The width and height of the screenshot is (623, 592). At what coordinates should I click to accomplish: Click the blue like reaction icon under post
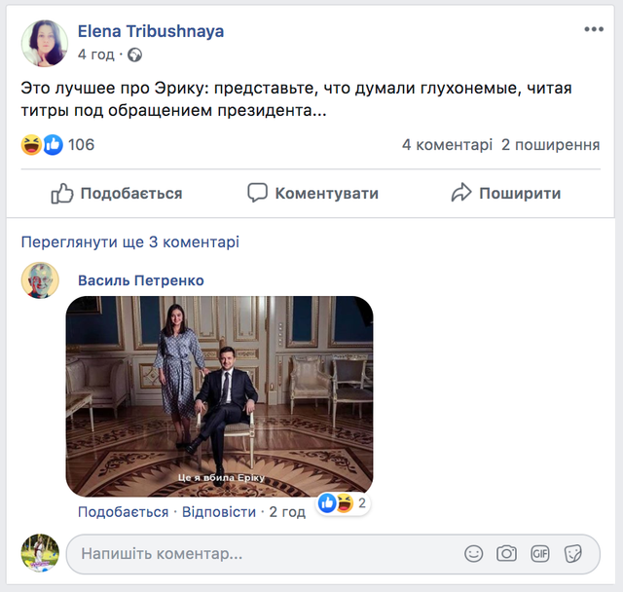click(x=53, y=145)
